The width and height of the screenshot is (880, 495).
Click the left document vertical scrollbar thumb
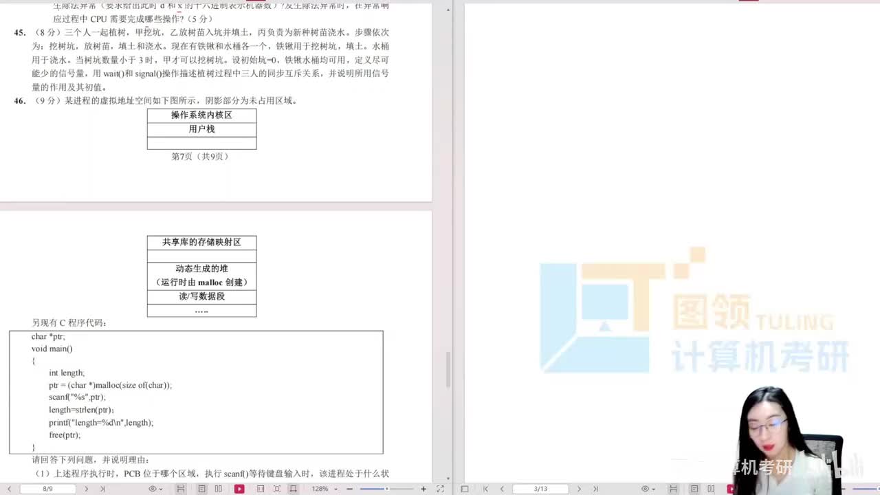click(449, 370)
